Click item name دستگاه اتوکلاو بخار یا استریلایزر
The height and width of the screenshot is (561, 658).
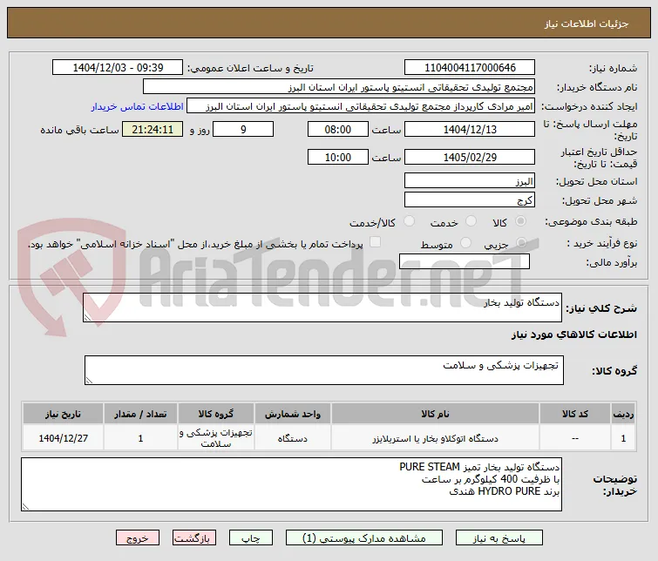[435, 438]
